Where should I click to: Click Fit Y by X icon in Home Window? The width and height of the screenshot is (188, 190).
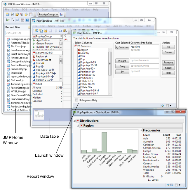click(x=13, y=20)
